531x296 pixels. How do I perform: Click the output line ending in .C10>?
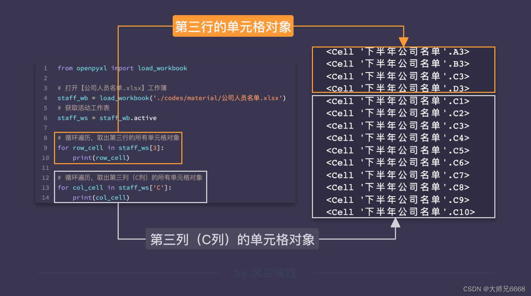tap(400, 212)
